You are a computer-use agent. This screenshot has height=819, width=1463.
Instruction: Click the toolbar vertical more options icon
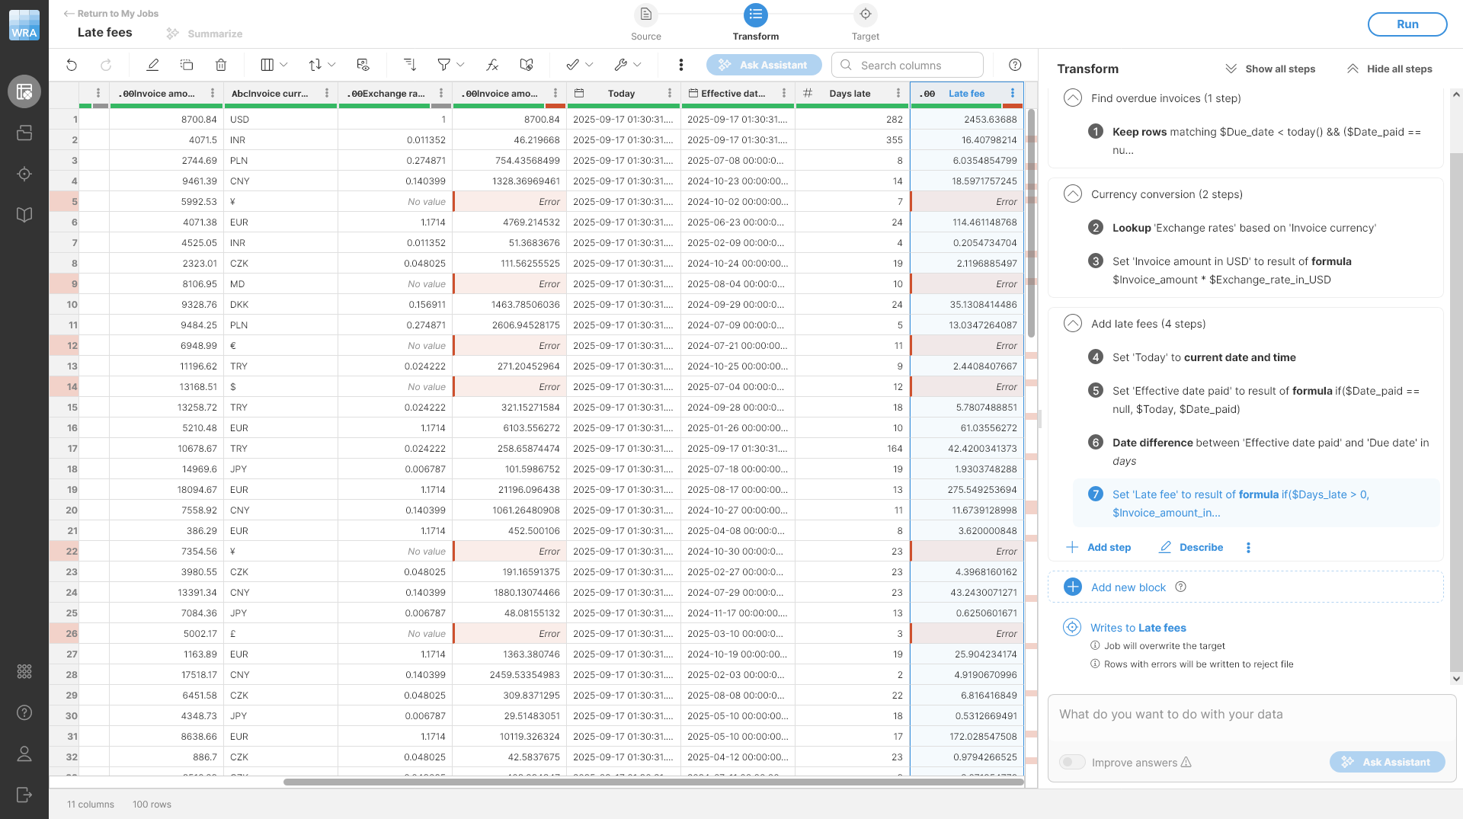680,66
